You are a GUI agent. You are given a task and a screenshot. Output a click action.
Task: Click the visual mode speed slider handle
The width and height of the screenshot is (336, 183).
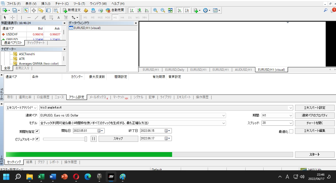tap(86, 139)
